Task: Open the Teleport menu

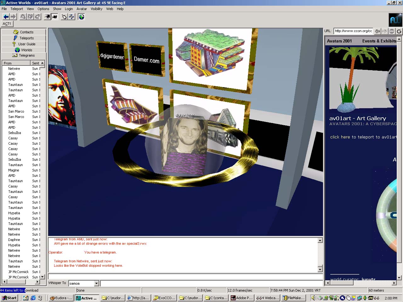Action: (17, 9)
